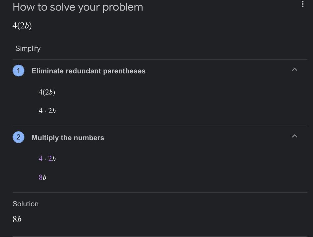
Task: Click the multiplication dot in step 1
Action: point(45,111)
